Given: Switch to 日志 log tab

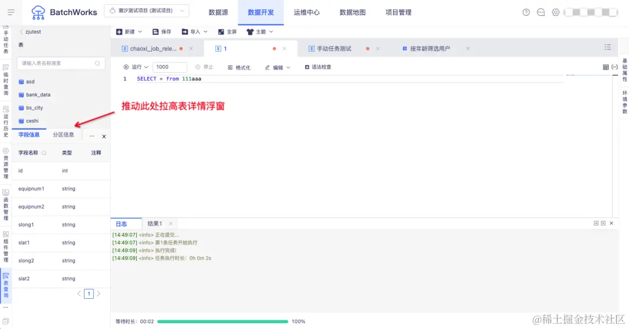Looking at the screenshot, I should [121, 224].
